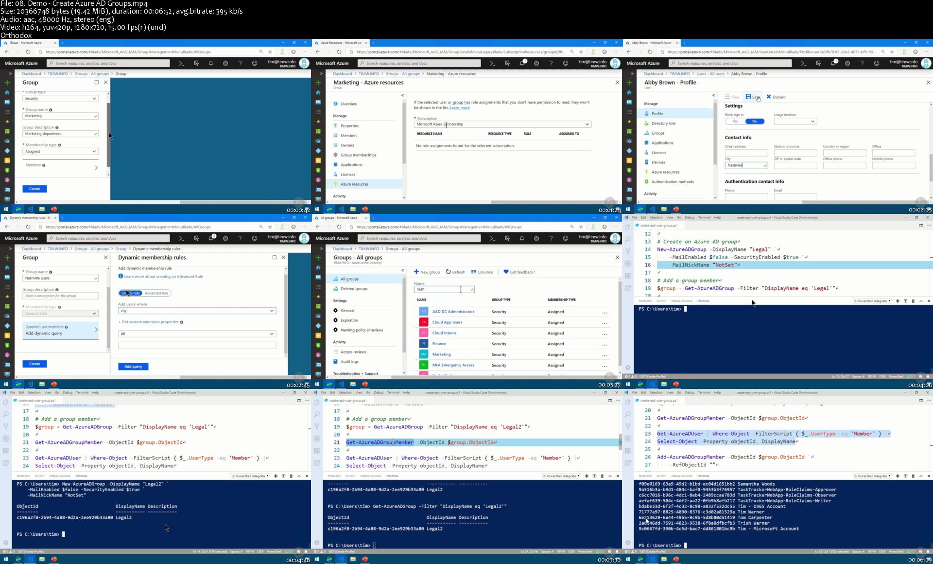Open Learn more about Advanced Rule link

pyautogui.click(x=163, y=277)
